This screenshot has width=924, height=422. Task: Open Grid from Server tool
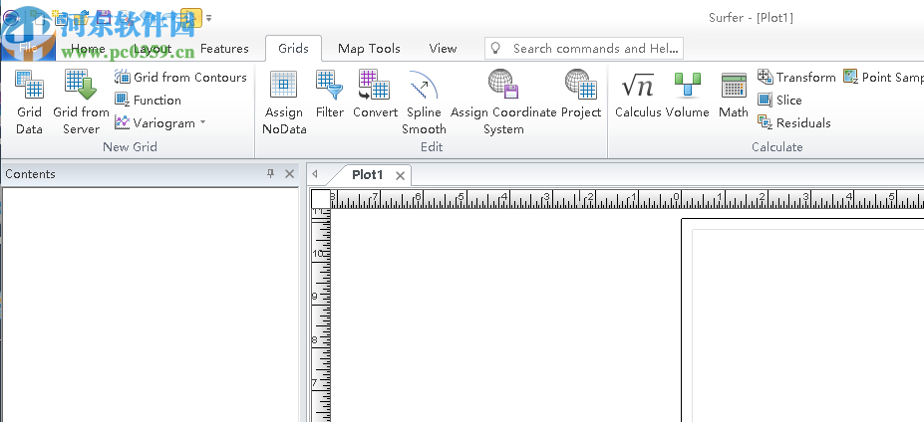(81, 102)
